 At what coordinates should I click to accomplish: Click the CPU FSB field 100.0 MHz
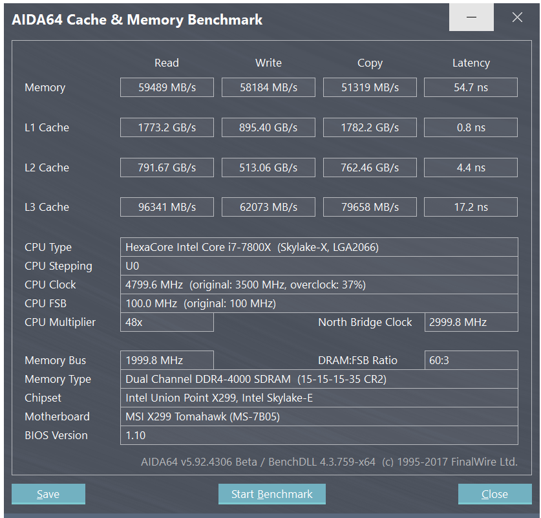coord(319,303)
